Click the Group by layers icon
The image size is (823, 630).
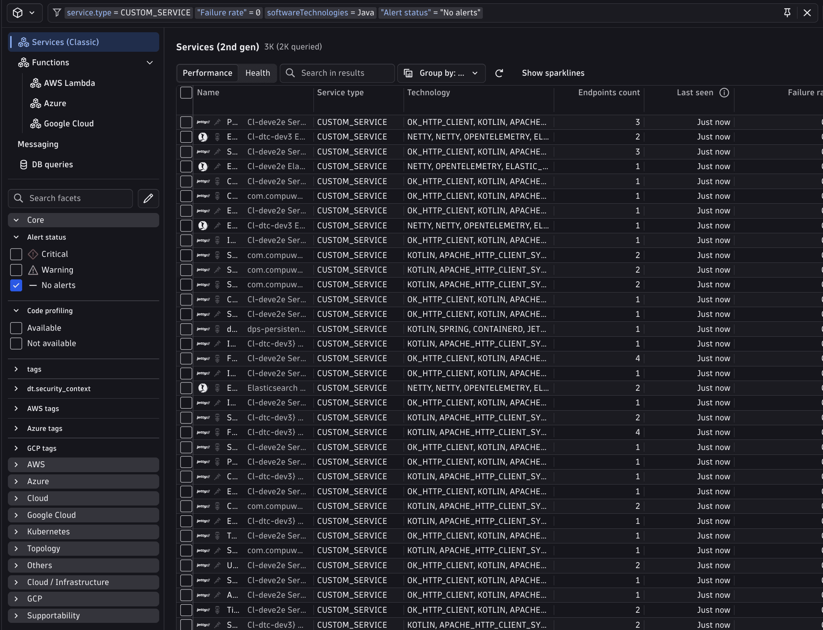pyautogui.click(x=408, y=73)
